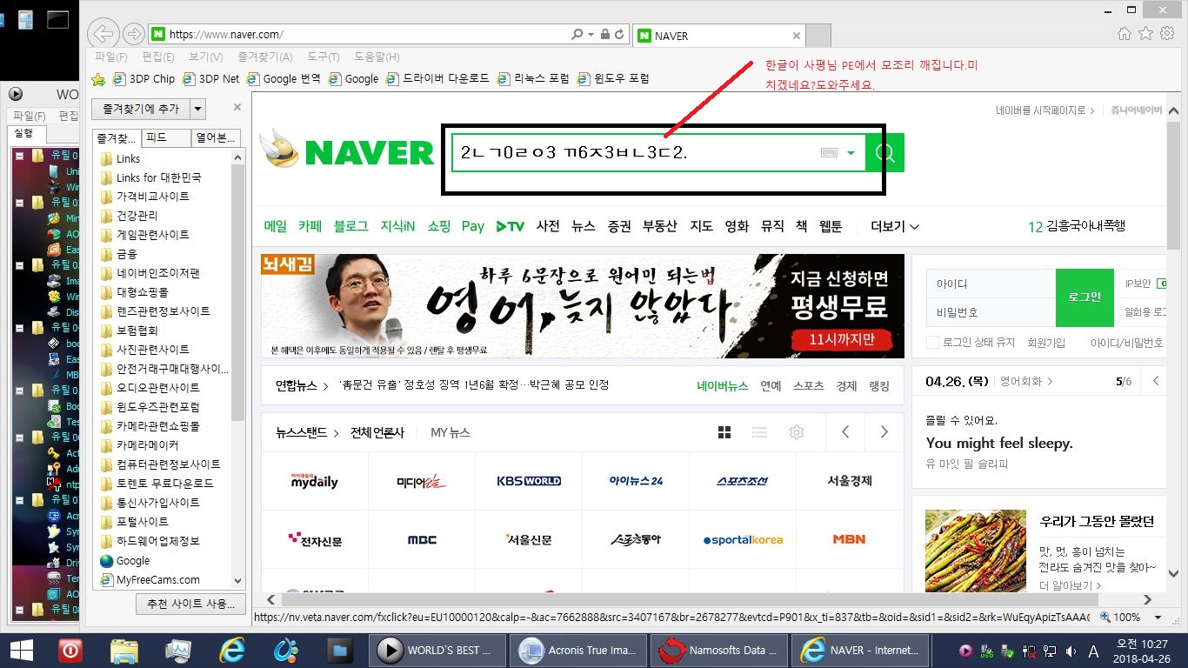Click the green NAVER search button

tap(885, 152)
